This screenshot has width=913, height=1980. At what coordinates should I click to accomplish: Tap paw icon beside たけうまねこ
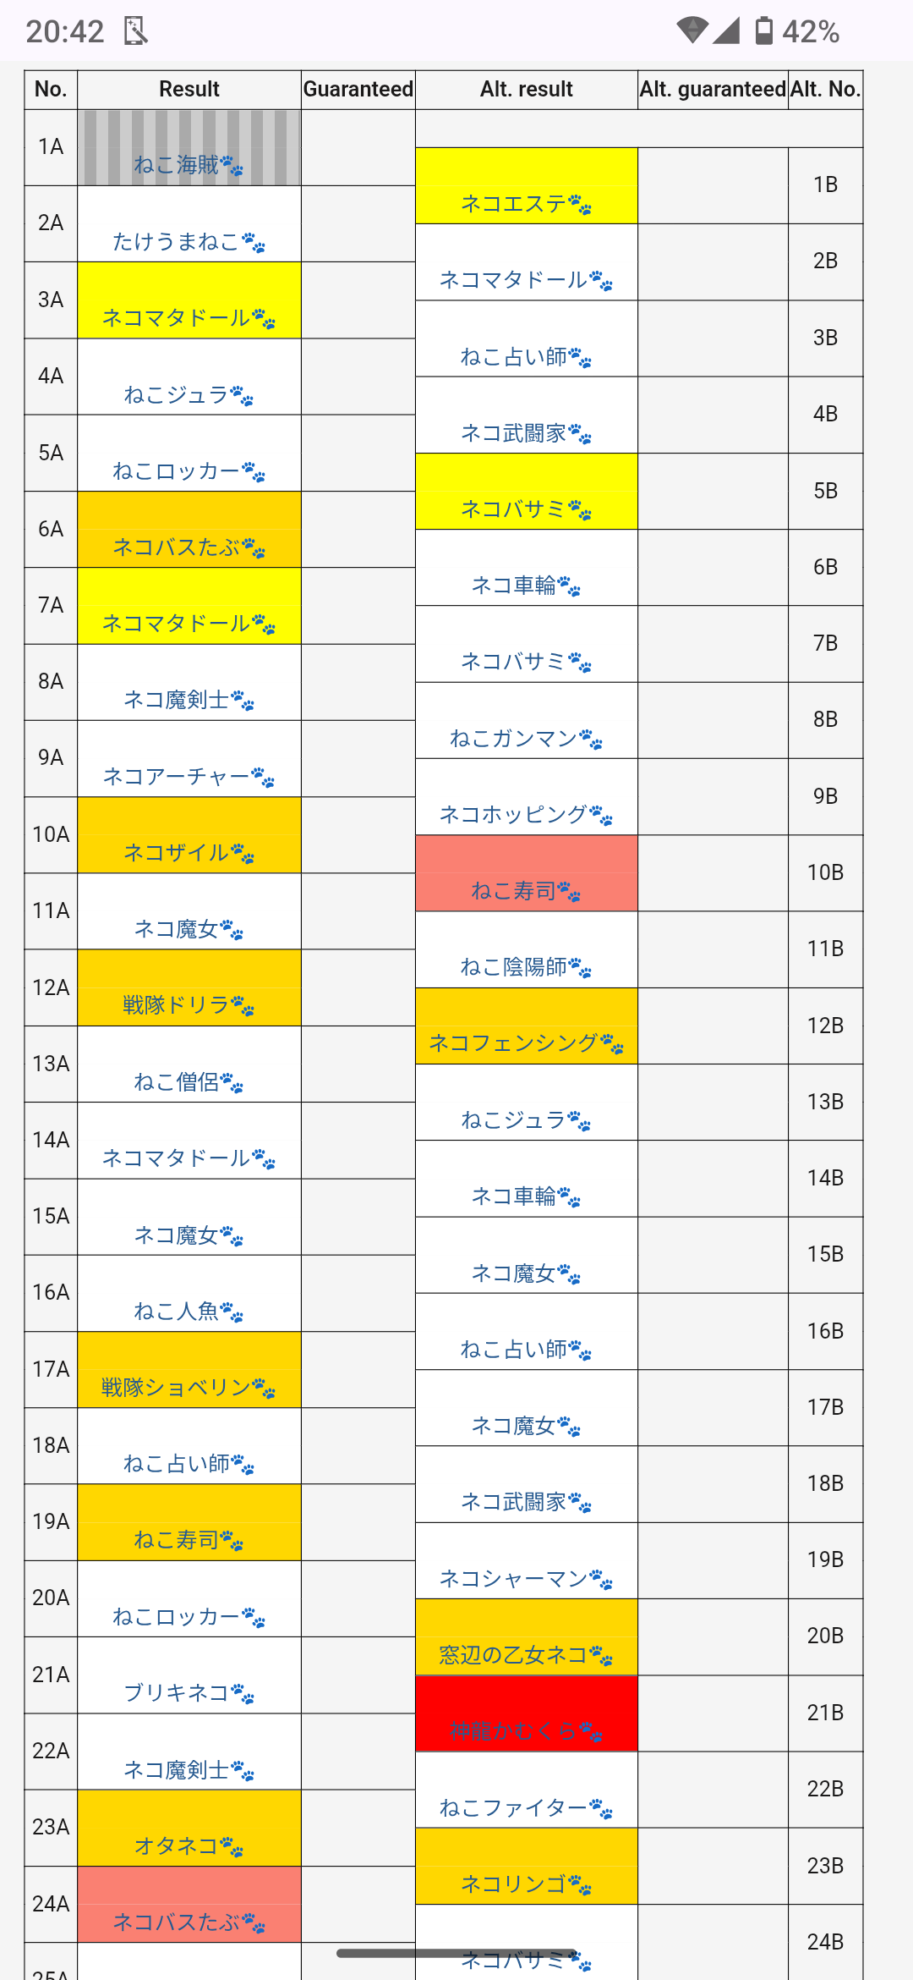254,244
